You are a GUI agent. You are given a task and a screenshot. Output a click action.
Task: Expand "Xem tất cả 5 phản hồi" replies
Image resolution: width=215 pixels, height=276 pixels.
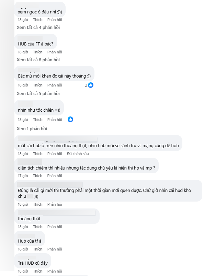click(38, 94)
